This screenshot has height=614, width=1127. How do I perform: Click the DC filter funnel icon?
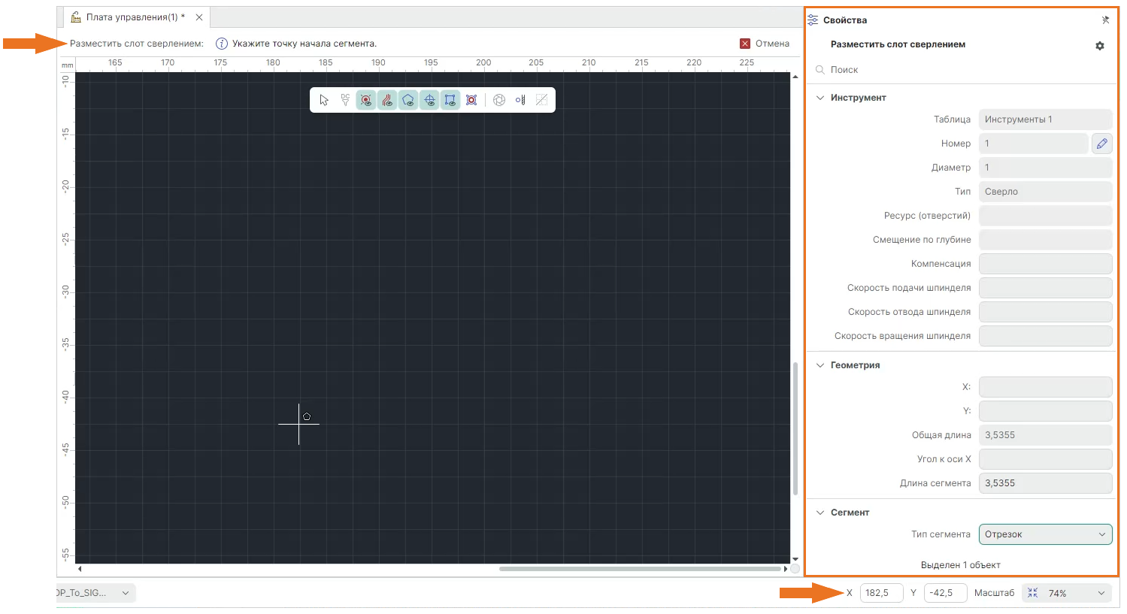[x=345, y=100]
